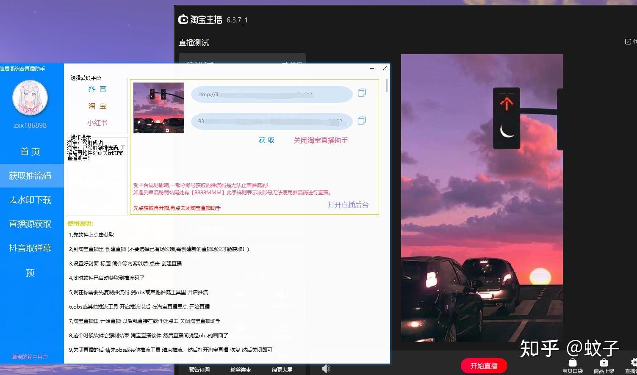Screen dimensions: 637x375
Task: Click instruction step 1,先软件上点击获取
Action: (x=91, y=234)
